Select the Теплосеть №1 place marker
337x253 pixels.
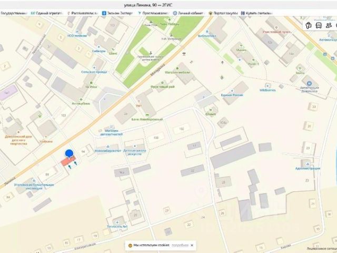coord(117,222)
